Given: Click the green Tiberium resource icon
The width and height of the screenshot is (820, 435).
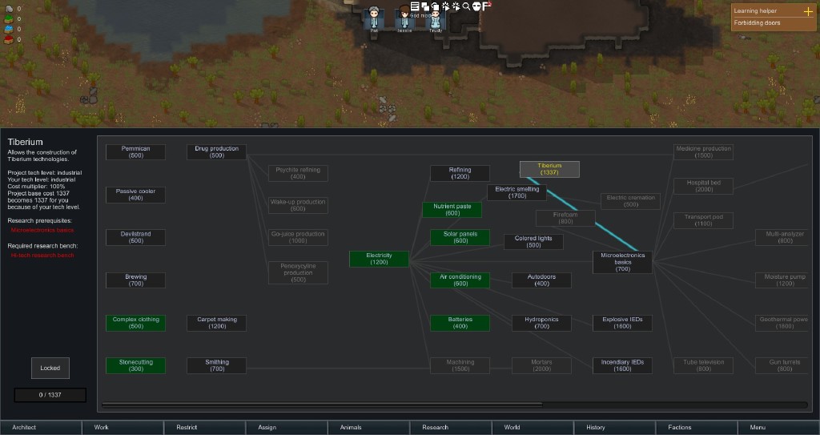Looking at the screenshot, I should 8,19.
